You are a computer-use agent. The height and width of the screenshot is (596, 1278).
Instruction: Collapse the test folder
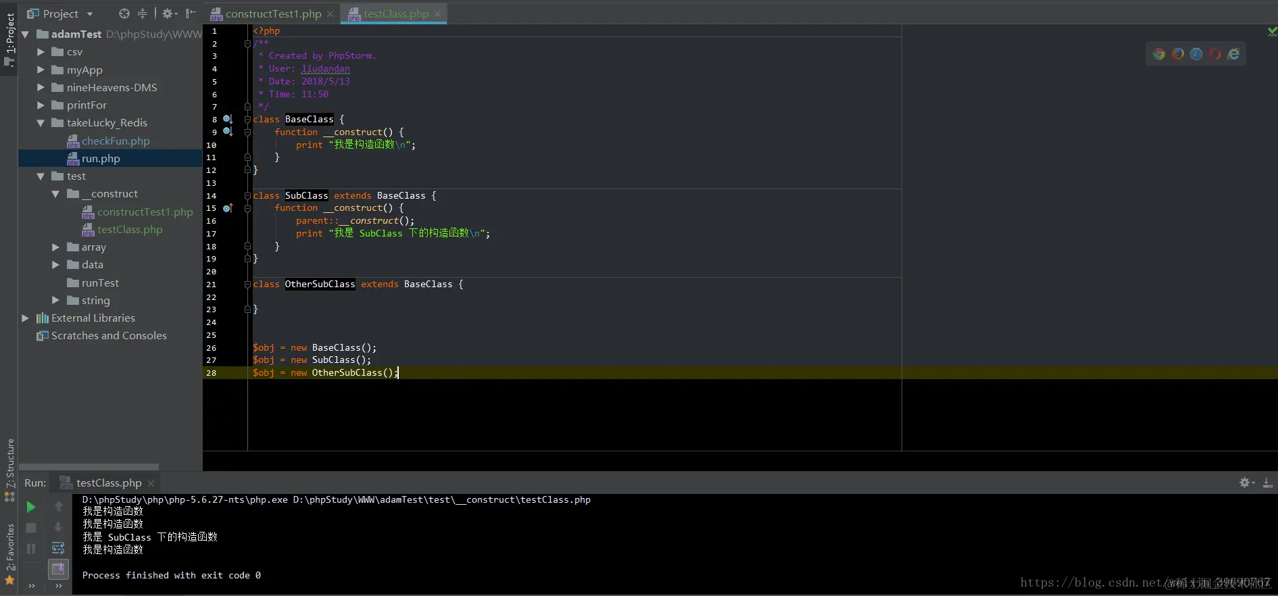coord(41,176)
